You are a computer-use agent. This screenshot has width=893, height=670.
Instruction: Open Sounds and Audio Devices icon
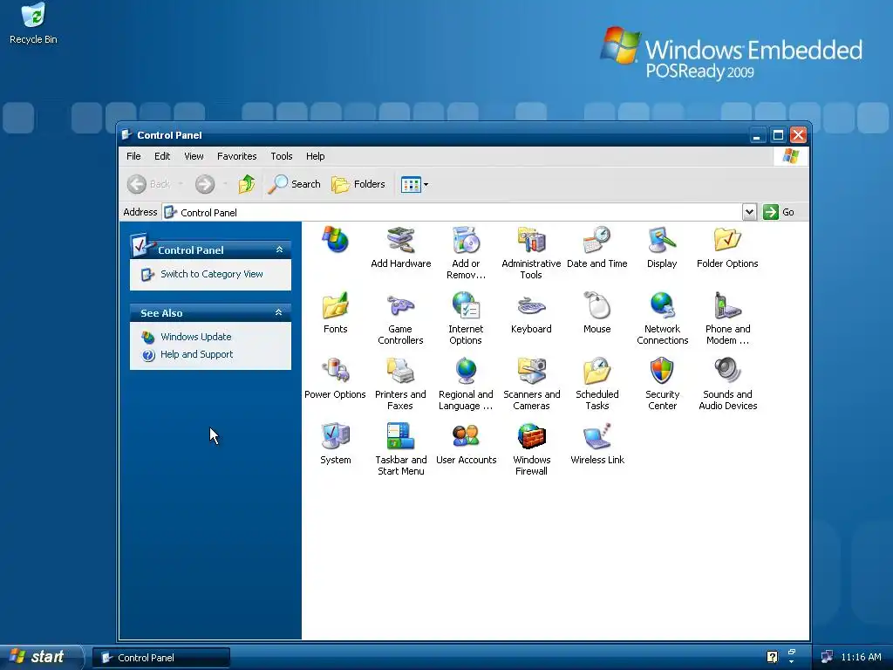point(727,372)
